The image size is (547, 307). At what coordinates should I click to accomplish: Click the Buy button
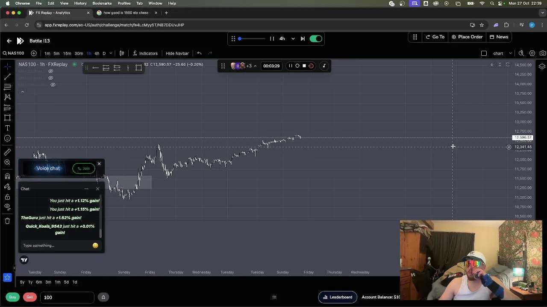[x=13, y=297]
